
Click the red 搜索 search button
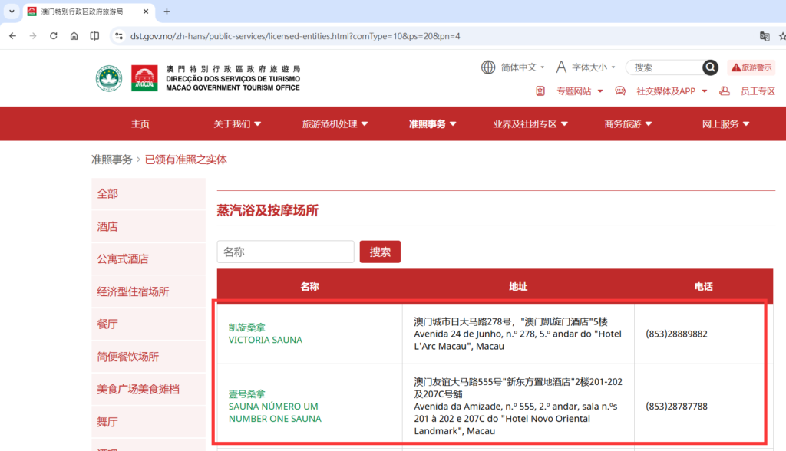[380, 252]
